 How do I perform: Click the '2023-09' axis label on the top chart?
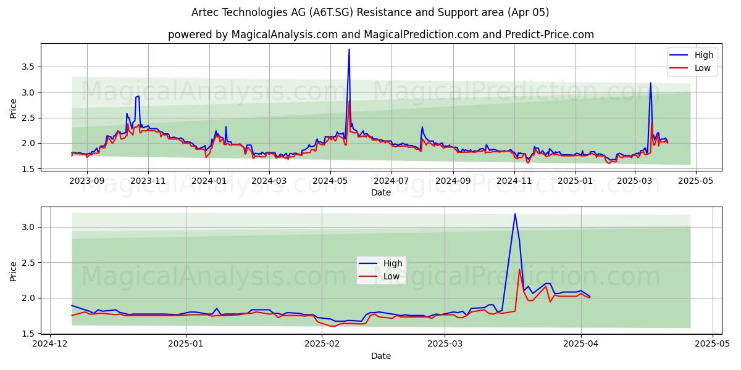pyautogui.click(x=87, y=181)
